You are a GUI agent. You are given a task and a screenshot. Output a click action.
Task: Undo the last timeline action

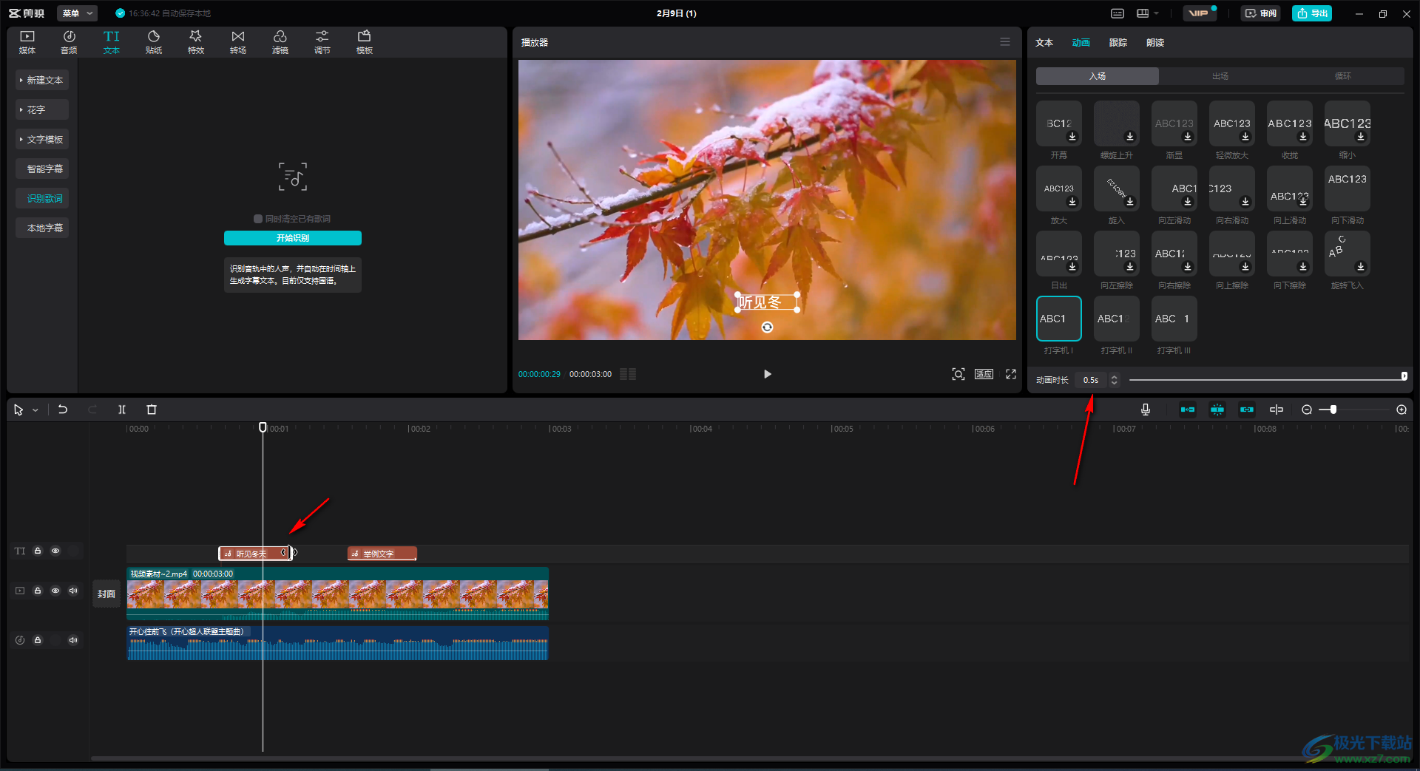(x=63, y=410)
